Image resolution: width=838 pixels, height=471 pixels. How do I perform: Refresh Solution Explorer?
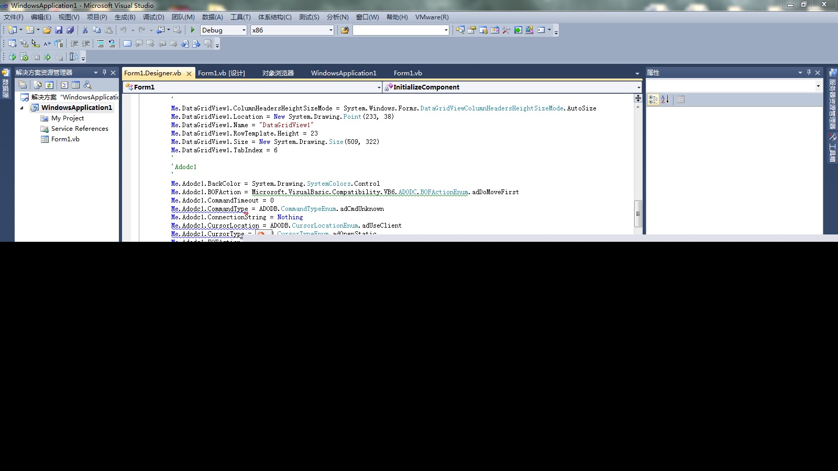pos(49,85)
